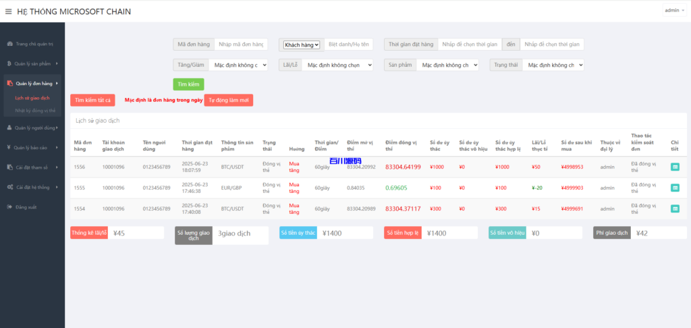Click the Số tiền ủy thác label
Screen dimensions: 691x328
298,233
